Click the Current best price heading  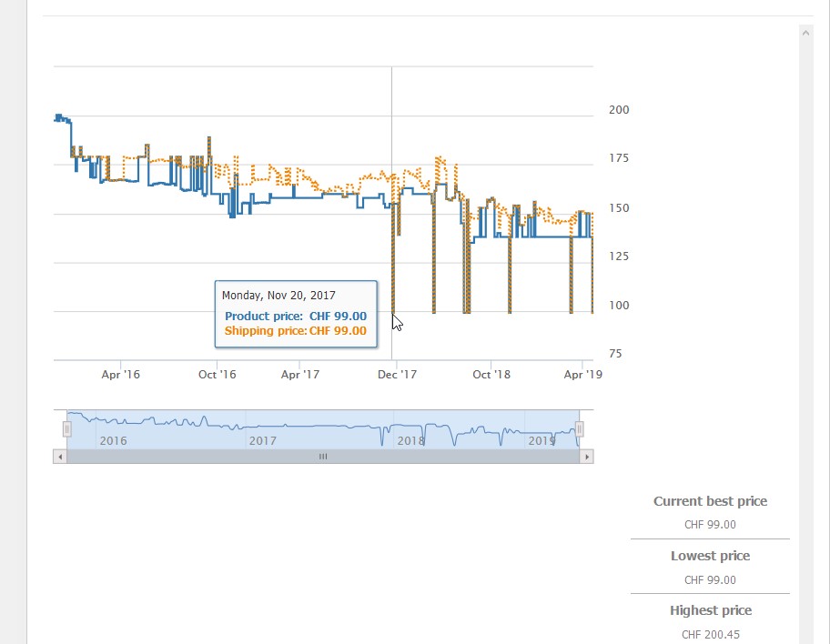coord(710,501)
